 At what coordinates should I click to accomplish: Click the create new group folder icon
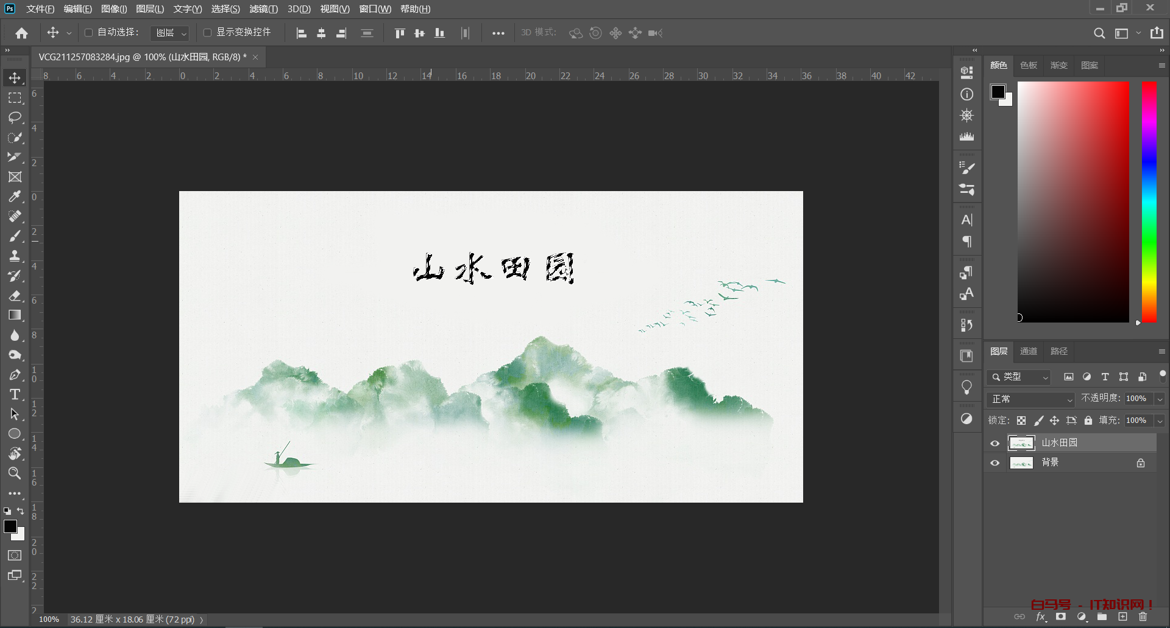pos(1102,617)
